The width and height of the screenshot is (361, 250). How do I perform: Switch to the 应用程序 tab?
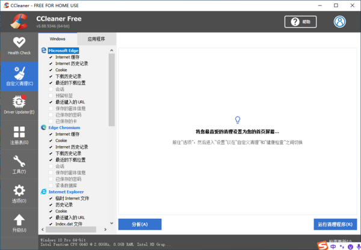point(96,39)
